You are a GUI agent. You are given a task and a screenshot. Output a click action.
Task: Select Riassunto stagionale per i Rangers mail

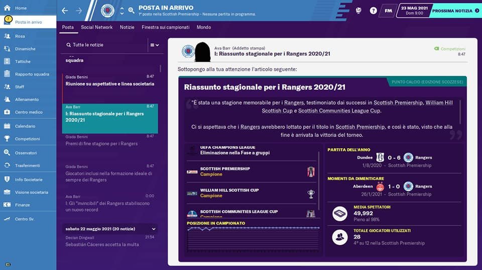click(x=110, y=118)
